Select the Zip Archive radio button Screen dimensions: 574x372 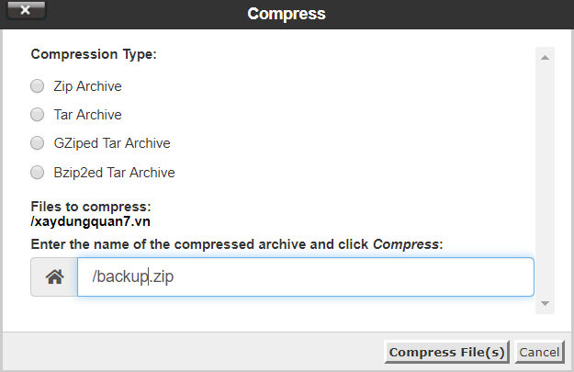37,86
